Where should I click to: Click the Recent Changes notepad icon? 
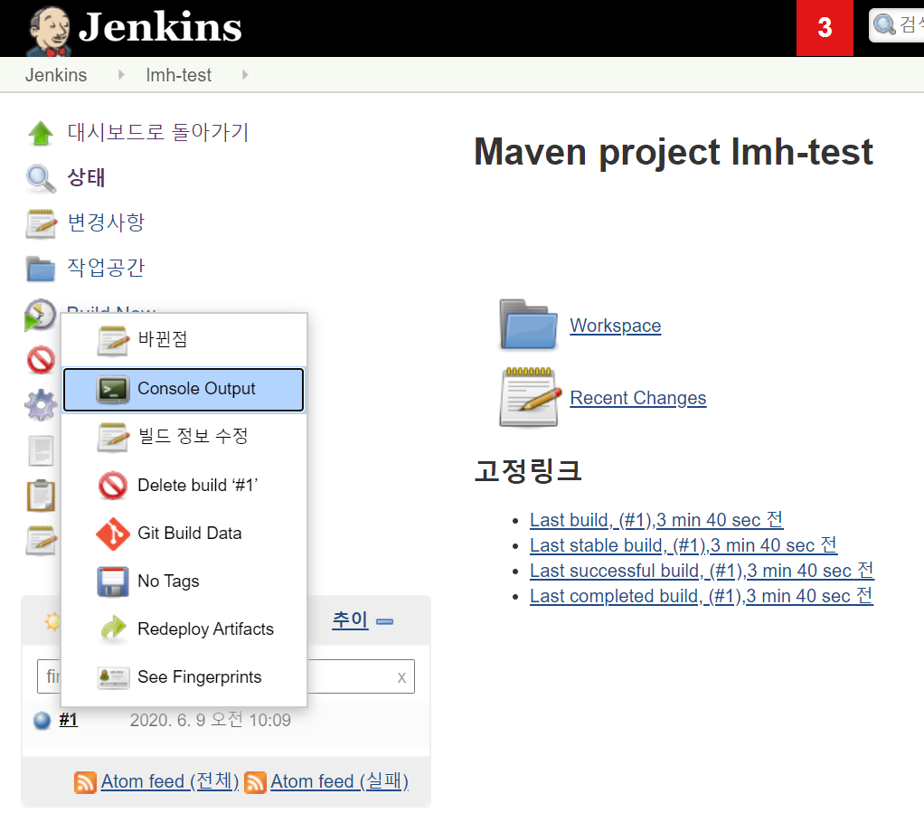(529, 397)
